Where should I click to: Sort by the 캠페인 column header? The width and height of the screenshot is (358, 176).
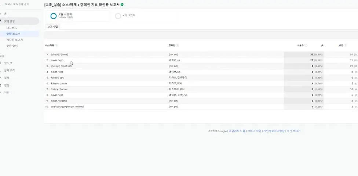coord(172,45)
